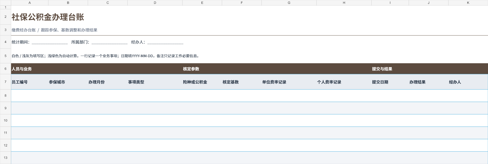Select column G header

click(289, 3)
